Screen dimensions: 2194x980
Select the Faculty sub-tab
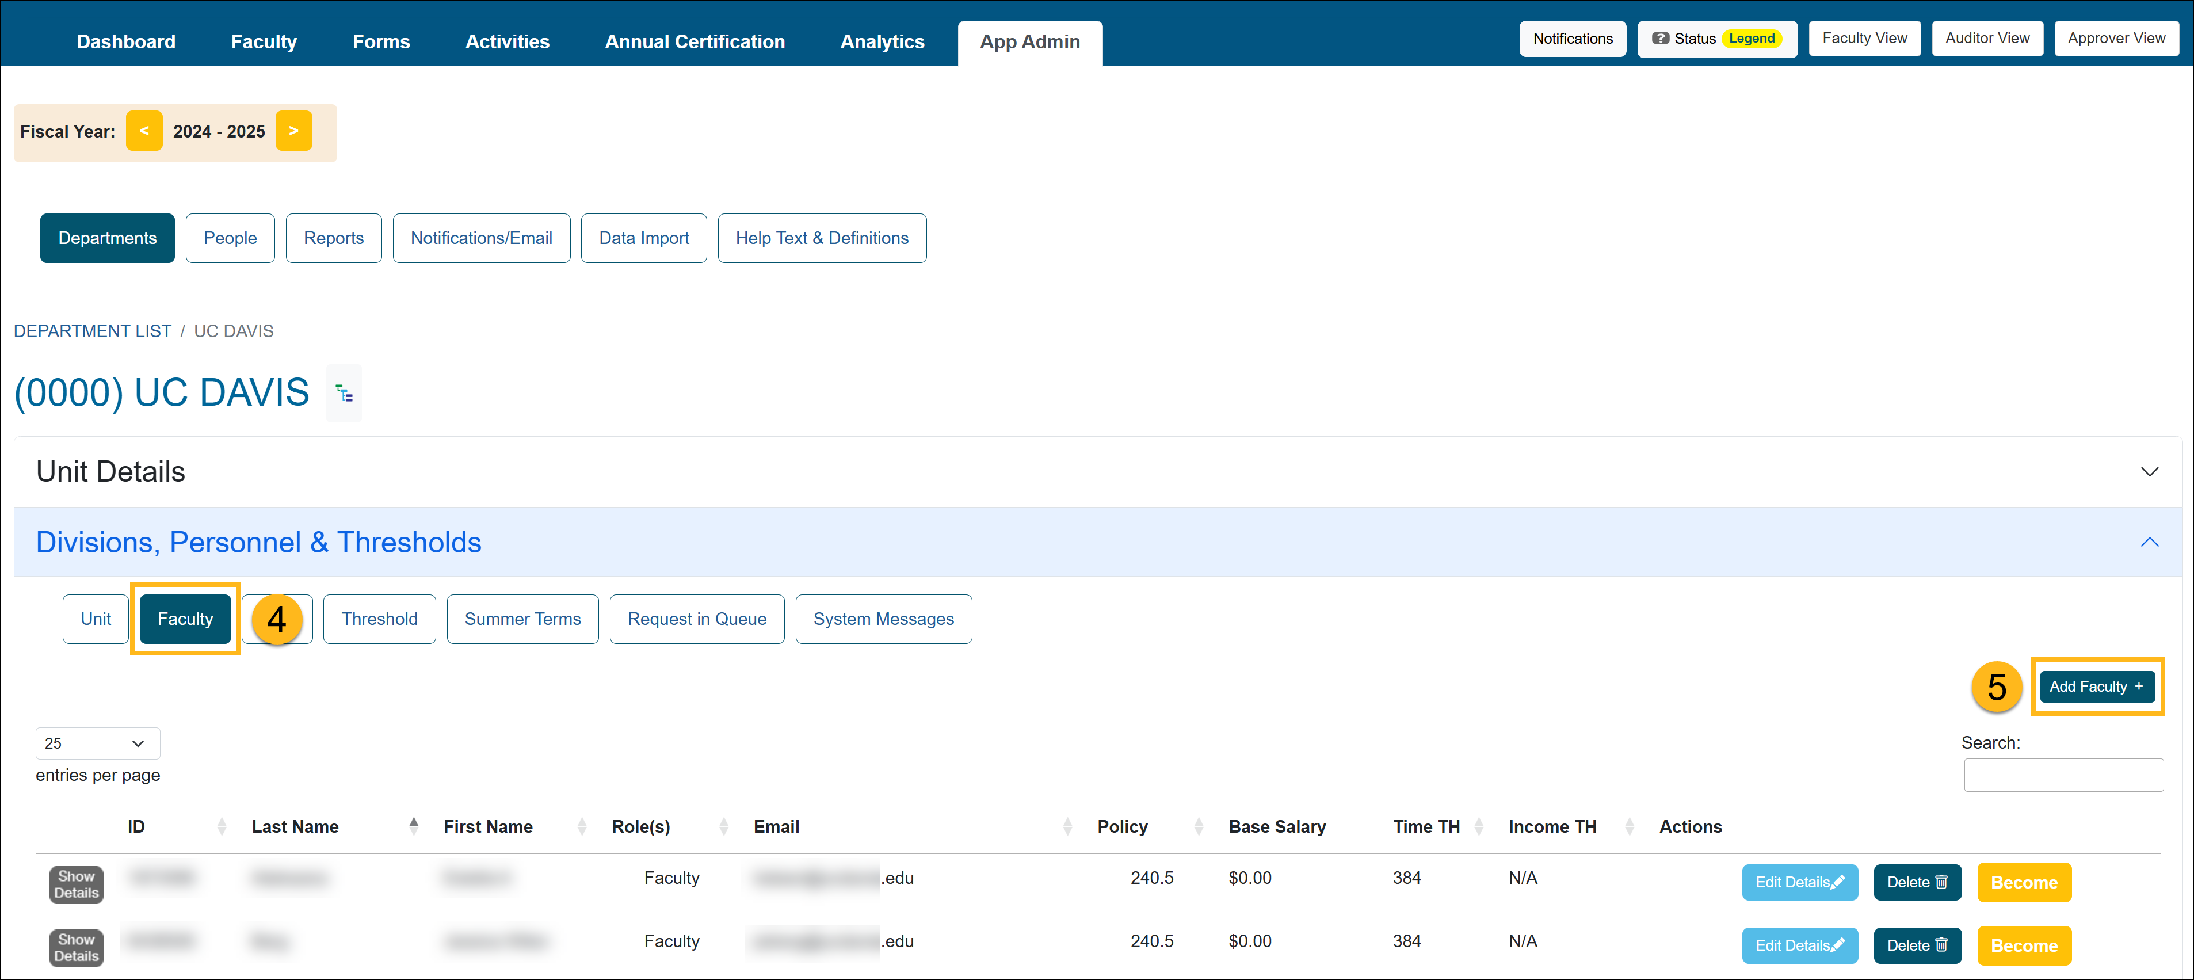point(185,619)
